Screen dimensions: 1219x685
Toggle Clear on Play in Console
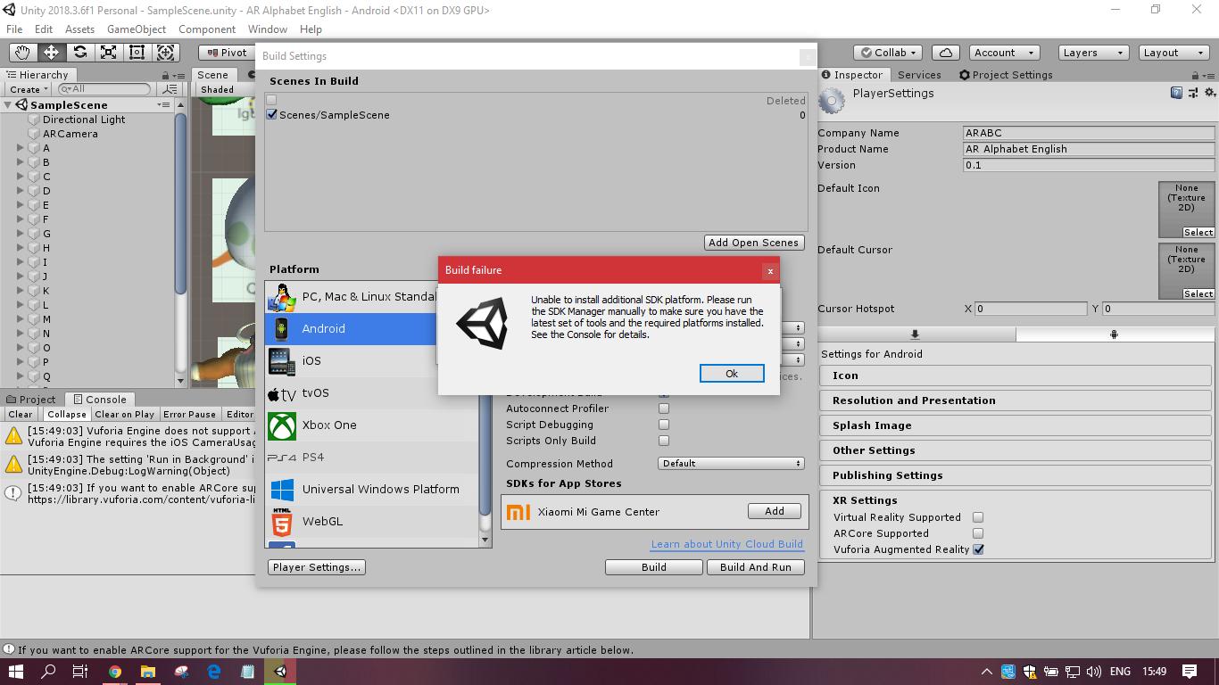coord(125,414)
